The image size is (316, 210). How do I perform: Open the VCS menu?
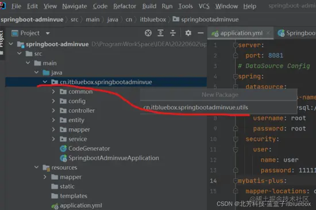click(204, 6)
